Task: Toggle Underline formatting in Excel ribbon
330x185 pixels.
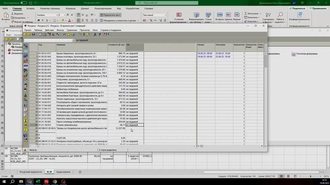Action: 47,21
